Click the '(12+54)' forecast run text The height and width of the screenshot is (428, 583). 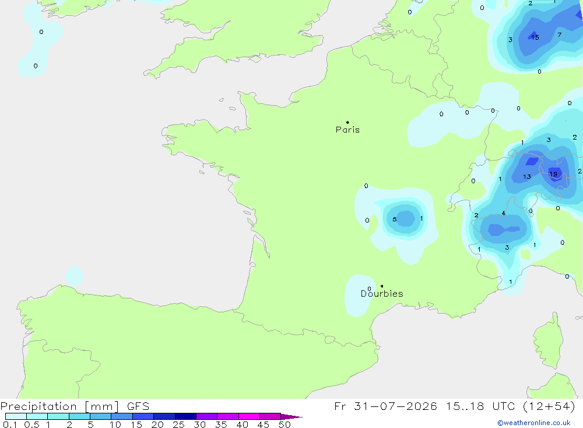point(549,406)
